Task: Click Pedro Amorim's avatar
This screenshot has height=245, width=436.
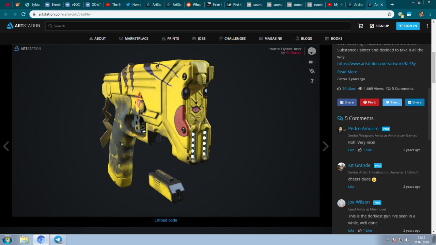Action: tap(341, 130)
